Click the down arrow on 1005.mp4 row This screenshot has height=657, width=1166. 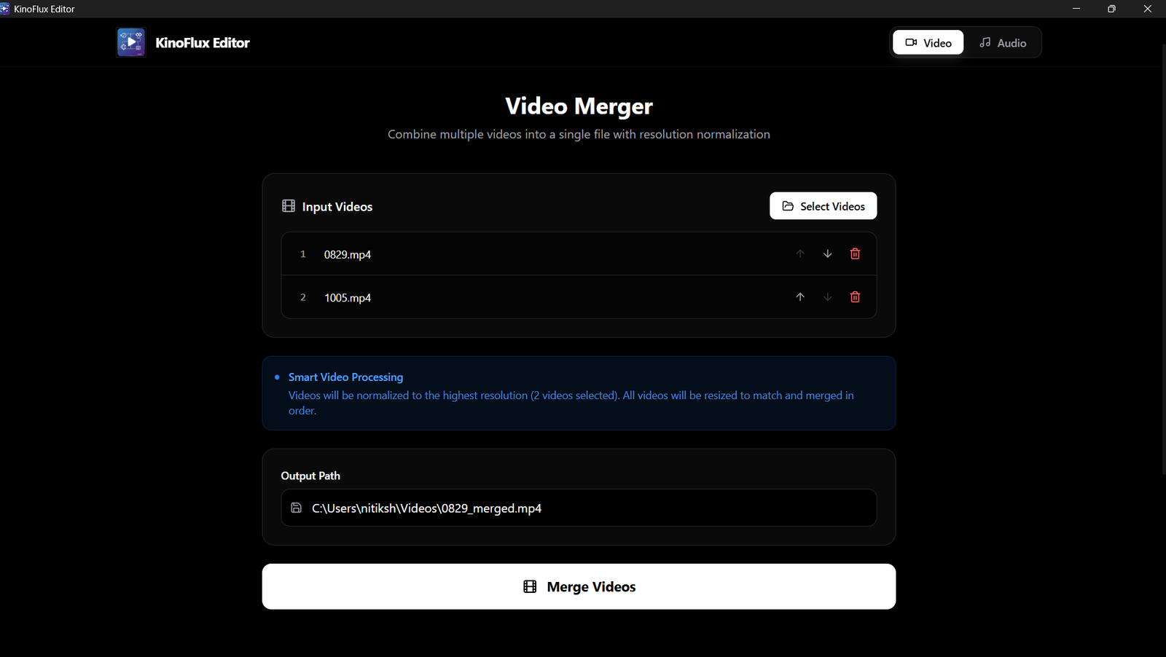[827, 297]
